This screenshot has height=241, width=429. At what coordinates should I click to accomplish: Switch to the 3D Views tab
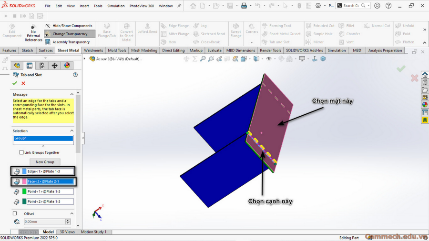click(x=67, y=232)
